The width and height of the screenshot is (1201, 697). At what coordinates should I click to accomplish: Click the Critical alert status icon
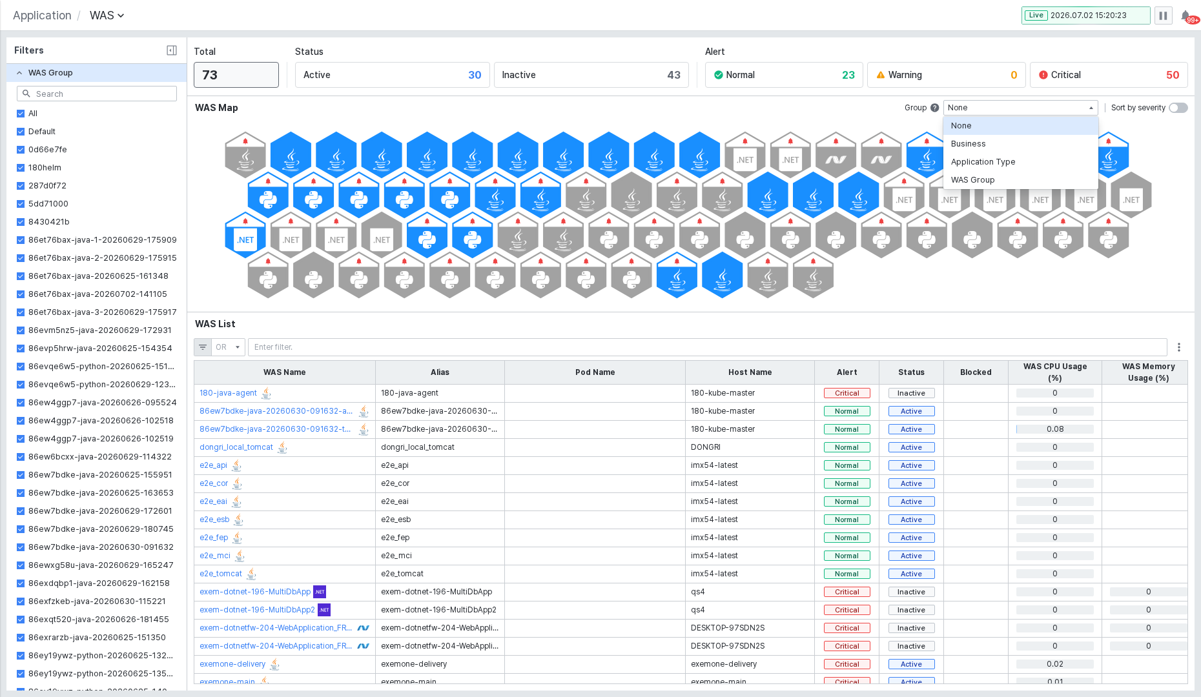(1043, 75)
